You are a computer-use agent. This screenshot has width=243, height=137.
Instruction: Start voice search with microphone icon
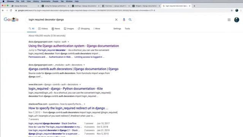(124, 19)
